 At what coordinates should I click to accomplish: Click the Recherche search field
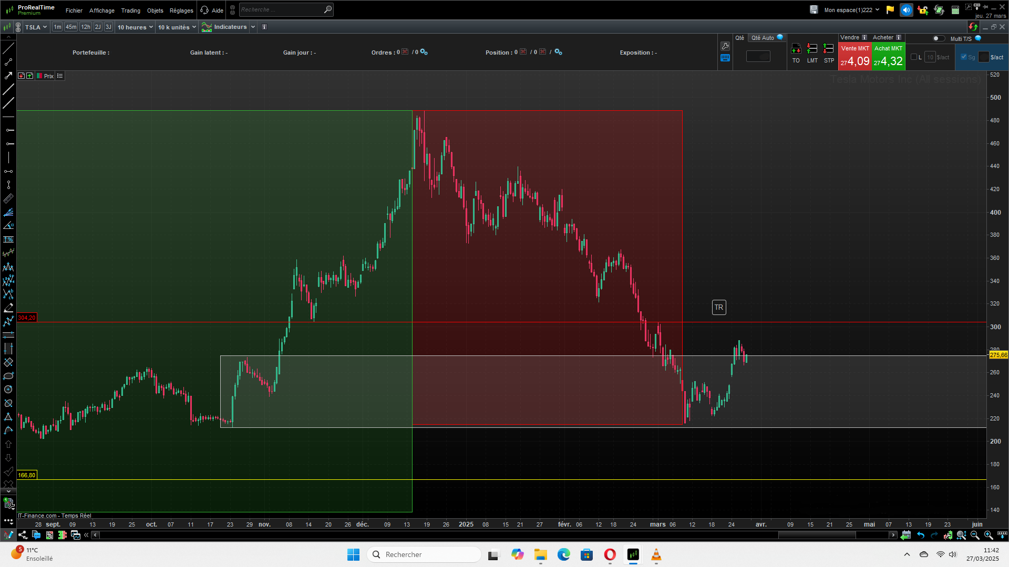point(281,9)
